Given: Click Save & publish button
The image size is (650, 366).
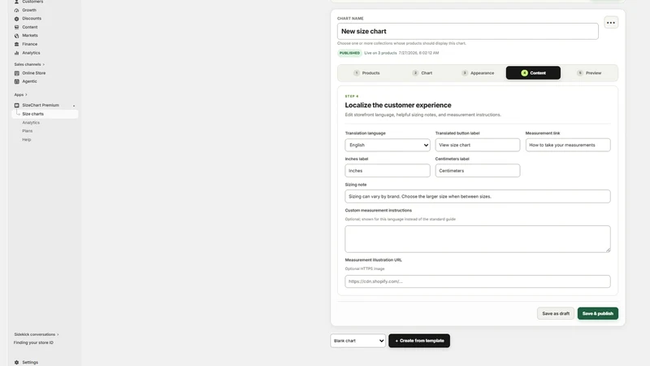Looking at the screenshot, I should [598, 313].
